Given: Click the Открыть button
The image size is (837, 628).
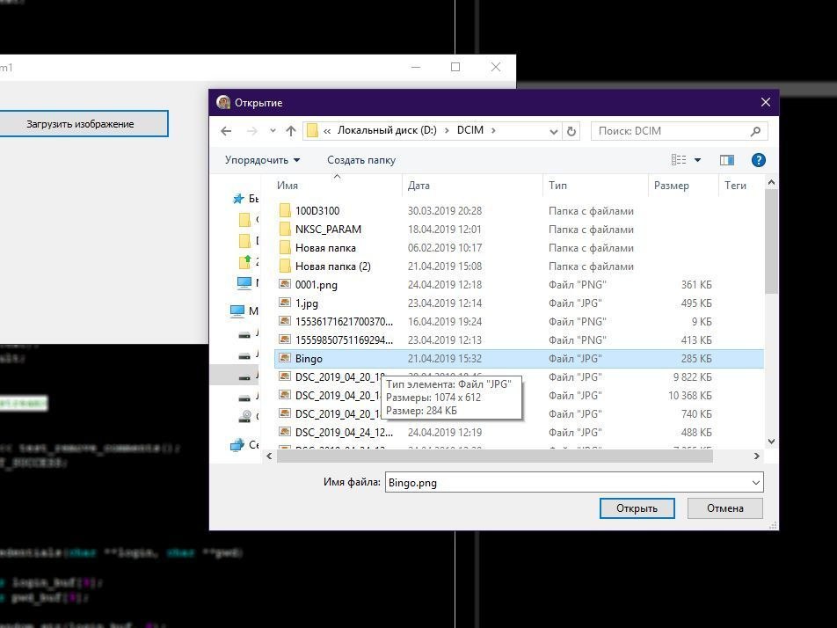Looking at the screenshot, I should tap(637, 508).
